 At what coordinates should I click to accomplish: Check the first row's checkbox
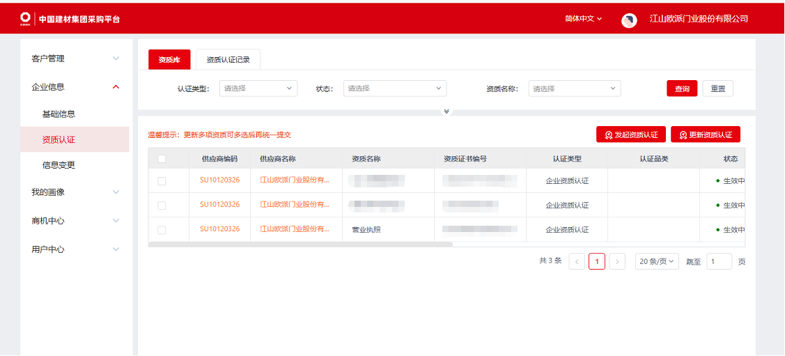[x=162, y=181]
